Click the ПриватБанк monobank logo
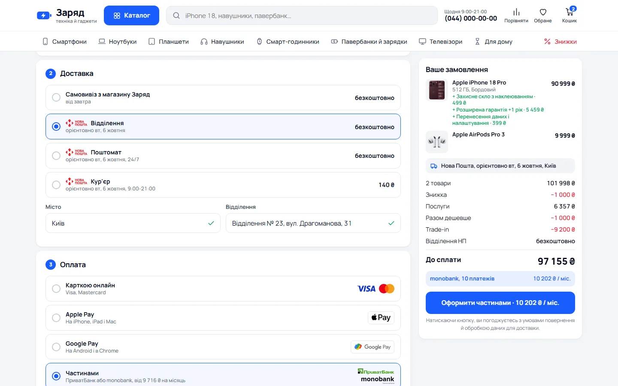The image size is (618, 386). point(376,376)
